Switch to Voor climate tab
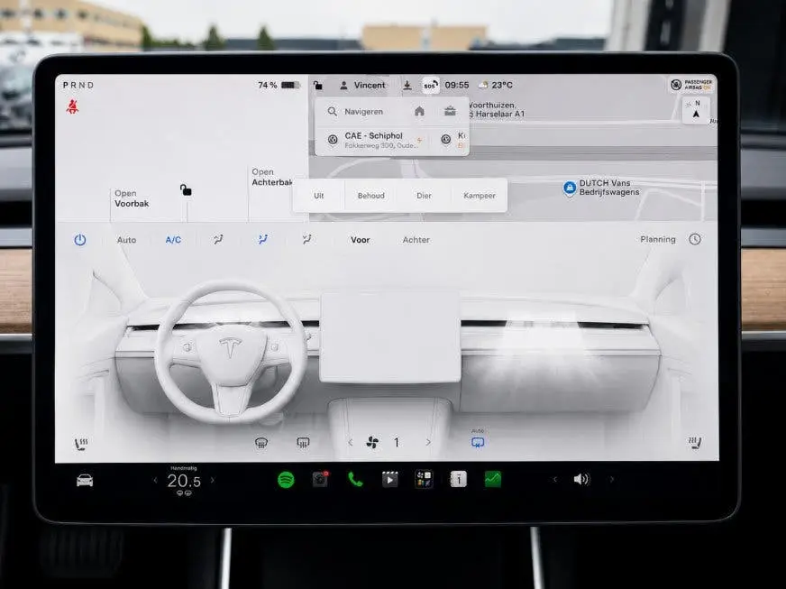This screenshot has width=786, height=589. [361, 240]
